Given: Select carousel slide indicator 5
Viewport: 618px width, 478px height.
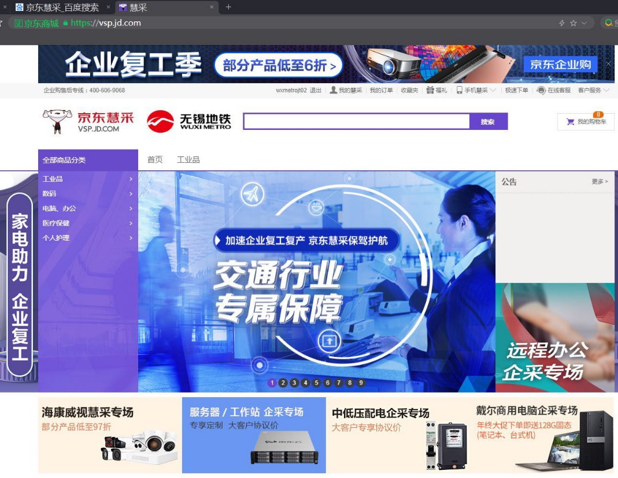Looking at the screenshot, I should click(x=316, y=382).
